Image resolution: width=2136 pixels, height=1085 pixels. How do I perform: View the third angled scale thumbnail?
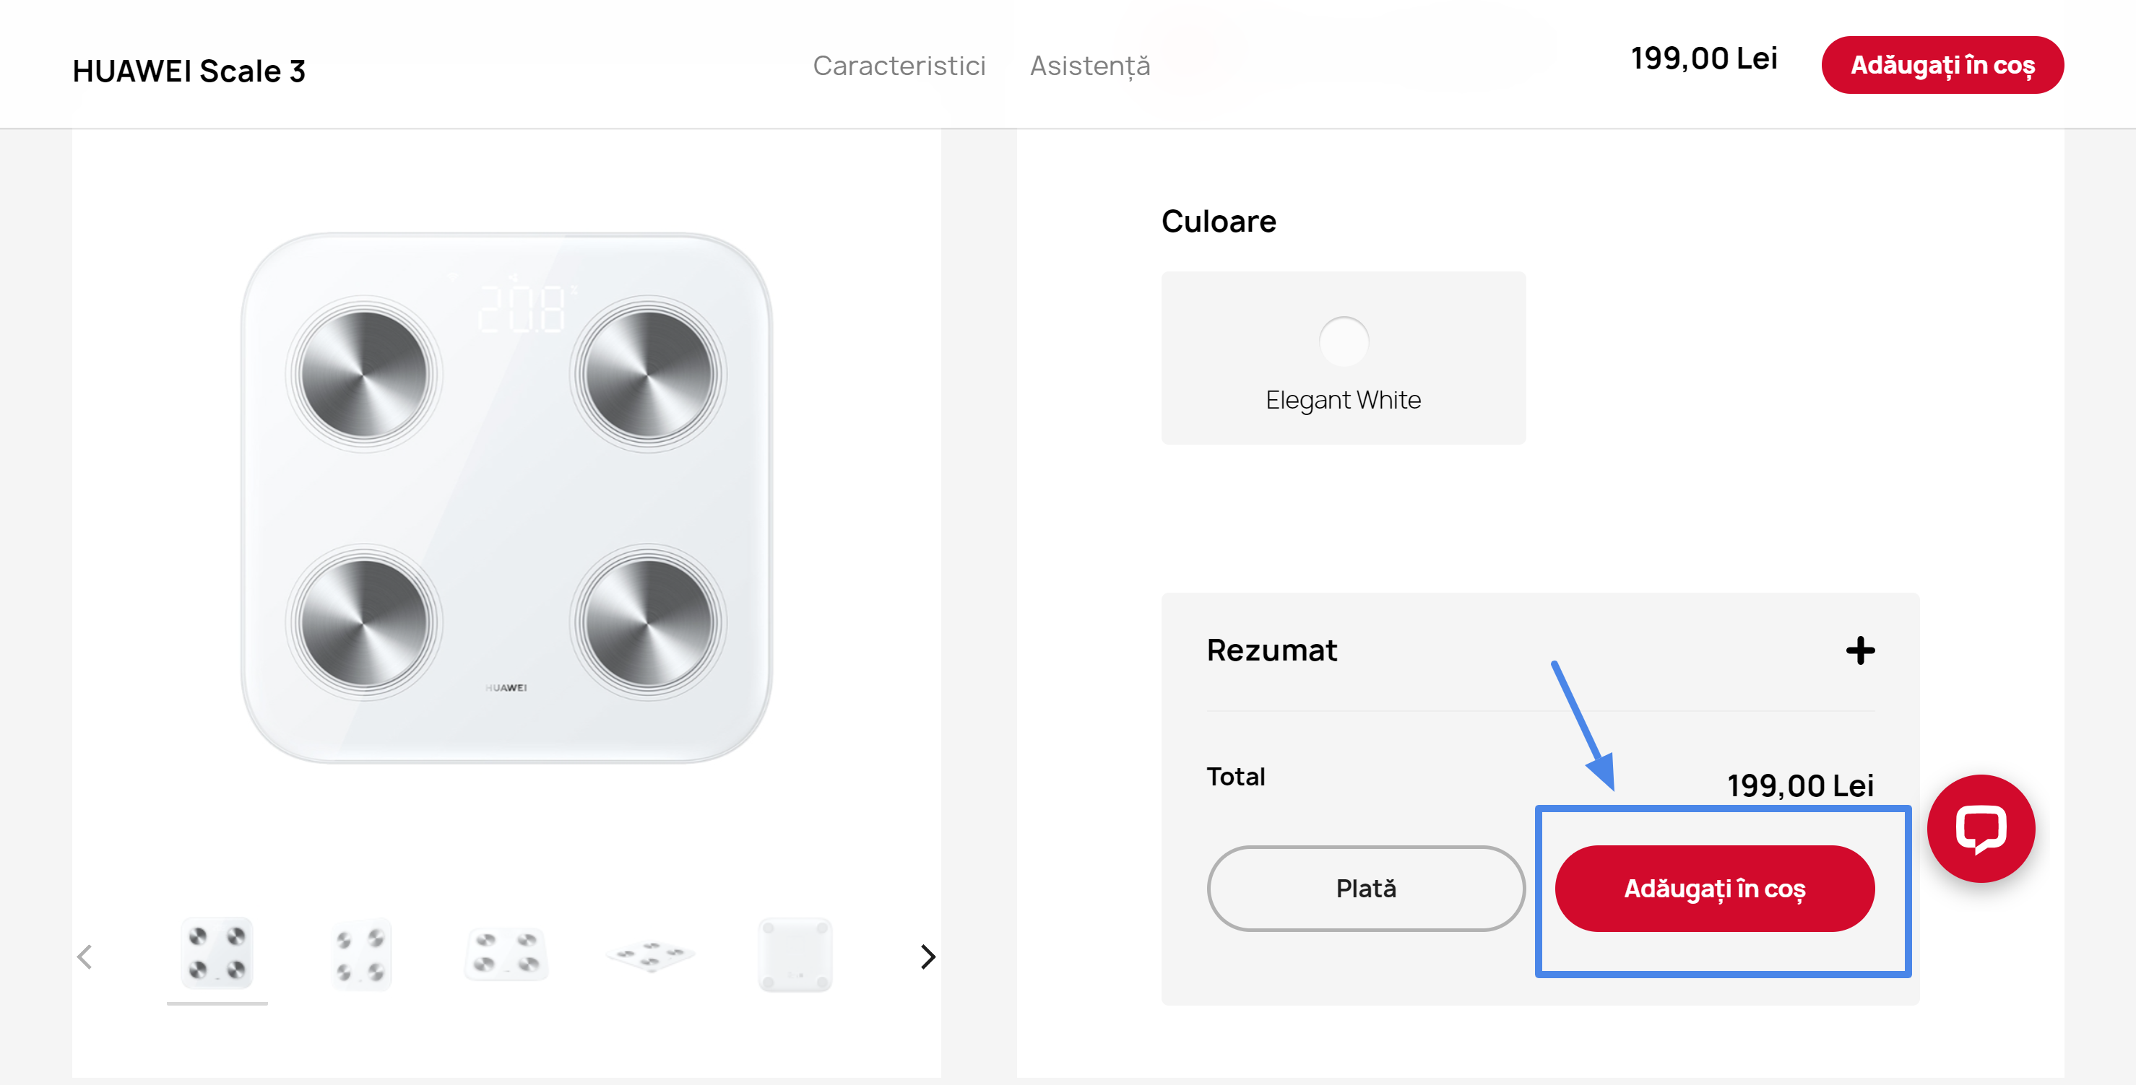point(506,954)
